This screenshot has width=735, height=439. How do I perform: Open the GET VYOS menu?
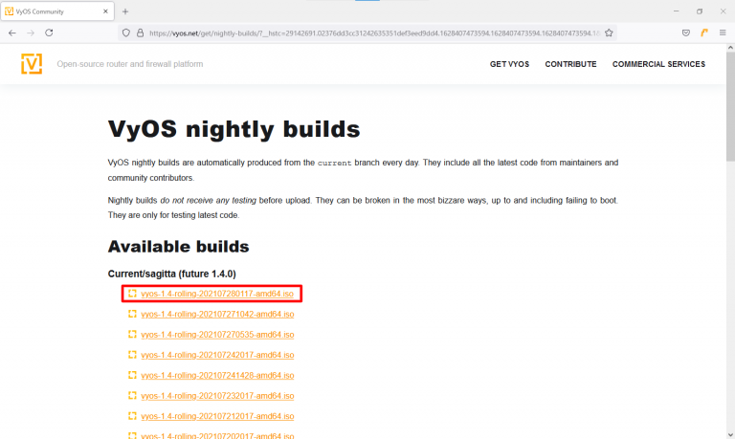509,64
